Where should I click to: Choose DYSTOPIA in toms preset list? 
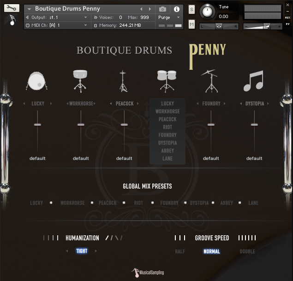coord(167,143)
